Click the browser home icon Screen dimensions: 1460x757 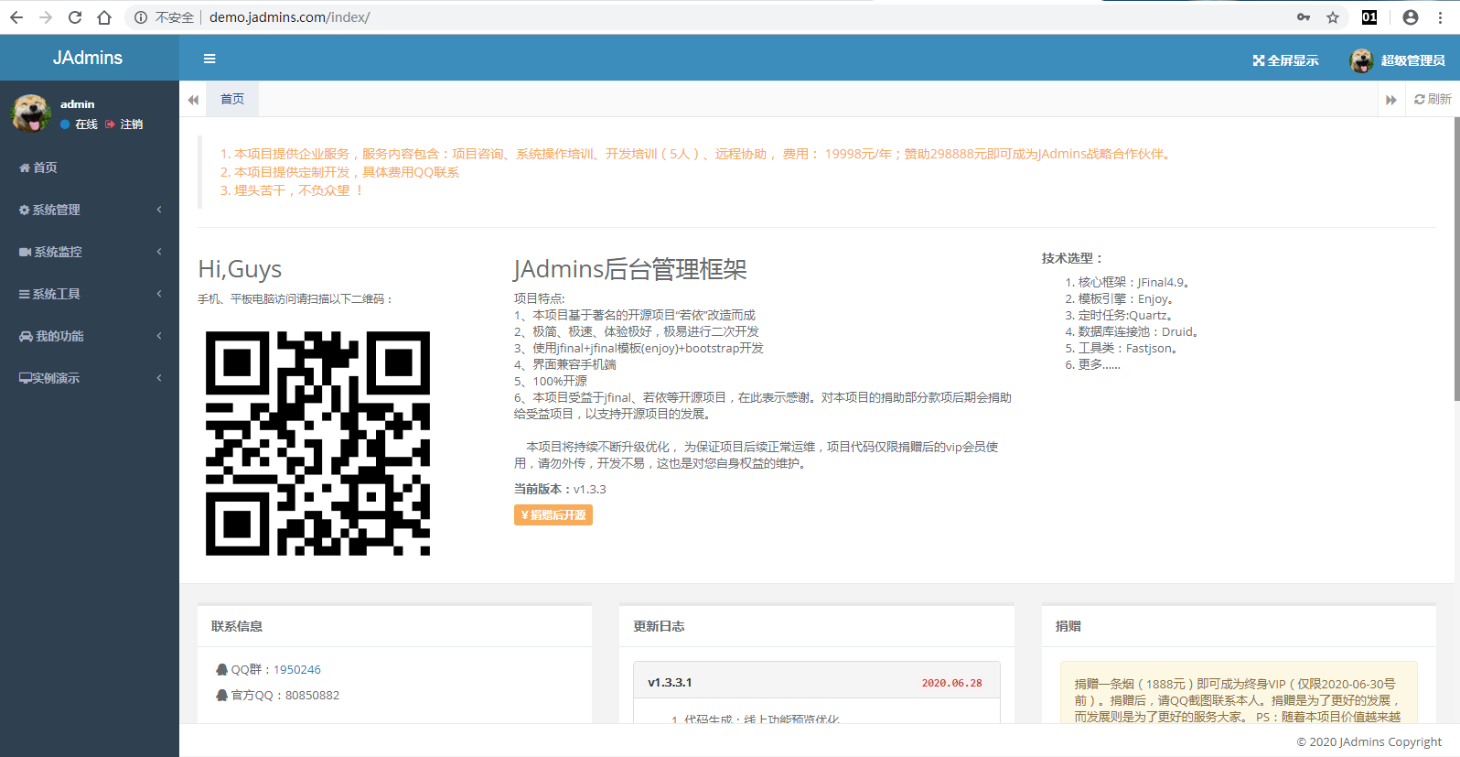point(104,17)
